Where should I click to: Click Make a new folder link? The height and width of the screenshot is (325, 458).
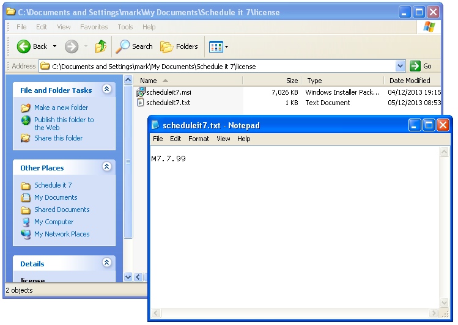coord(61,108)
